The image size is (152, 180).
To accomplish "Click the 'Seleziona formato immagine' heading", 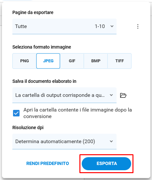I will pyautogui.click(x=42, y=47).
